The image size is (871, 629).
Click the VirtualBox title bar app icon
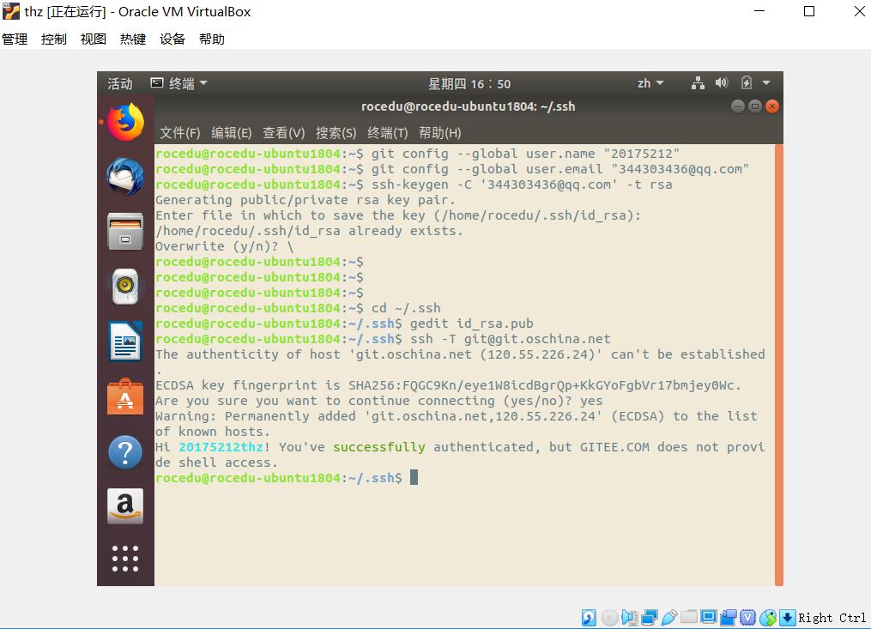[x=10, y=11]
